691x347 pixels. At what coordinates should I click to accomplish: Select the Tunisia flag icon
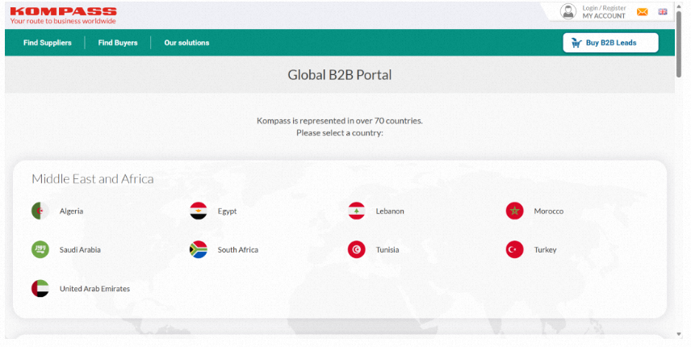(356, 250)
